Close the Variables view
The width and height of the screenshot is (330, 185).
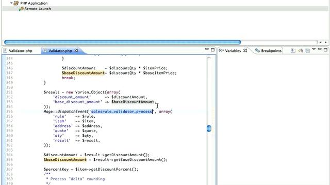click(245, 50)
